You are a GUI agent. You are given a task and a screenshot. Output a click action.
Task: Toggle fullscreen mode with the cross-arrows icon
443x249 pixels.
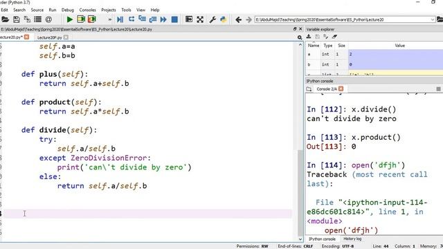tap(200, 19)
